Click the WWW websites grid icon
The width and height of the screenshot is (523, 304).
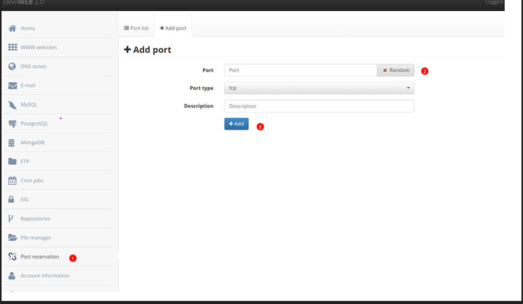[12, 47]
